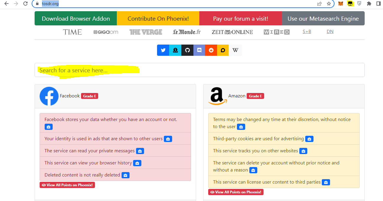Open the MetaMask fox extension
383x201 pixels.
click(341, 4)
